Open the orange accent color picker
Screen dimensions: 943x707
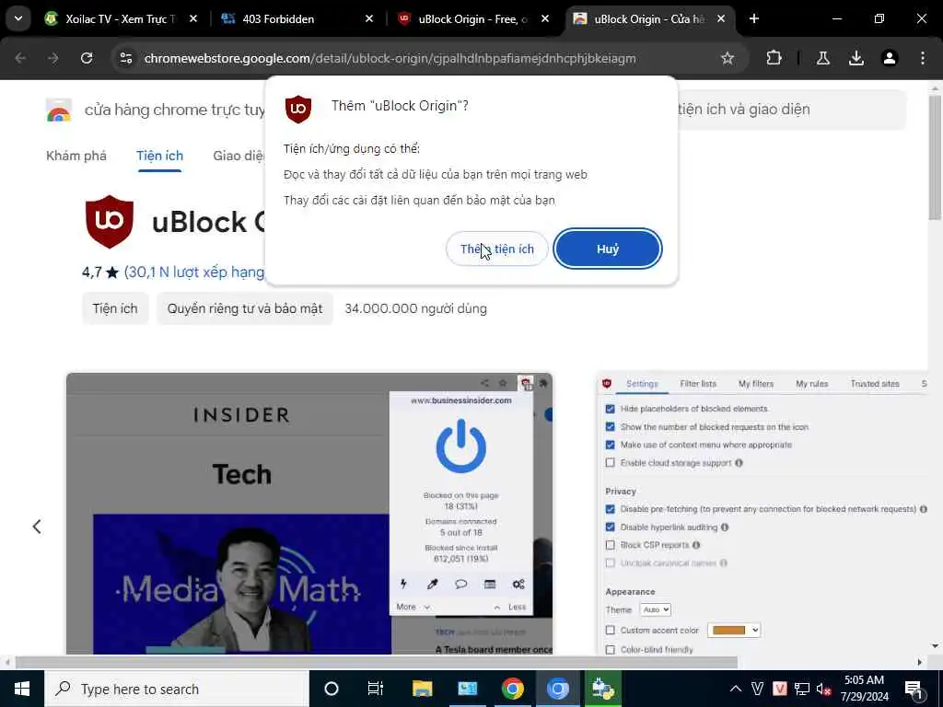click(734, 630)
